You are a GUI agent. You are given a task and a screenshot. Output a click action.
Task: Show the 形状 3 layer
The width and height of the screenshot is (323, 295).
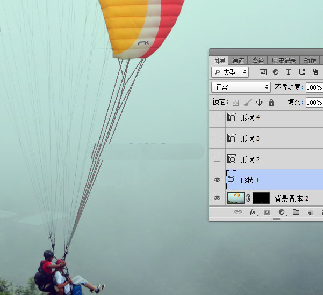coord(217,138)
